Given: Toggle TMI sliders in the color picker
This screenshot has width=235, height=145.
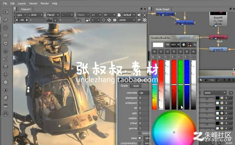Looking at the screenshot, I should coord(167,45).
